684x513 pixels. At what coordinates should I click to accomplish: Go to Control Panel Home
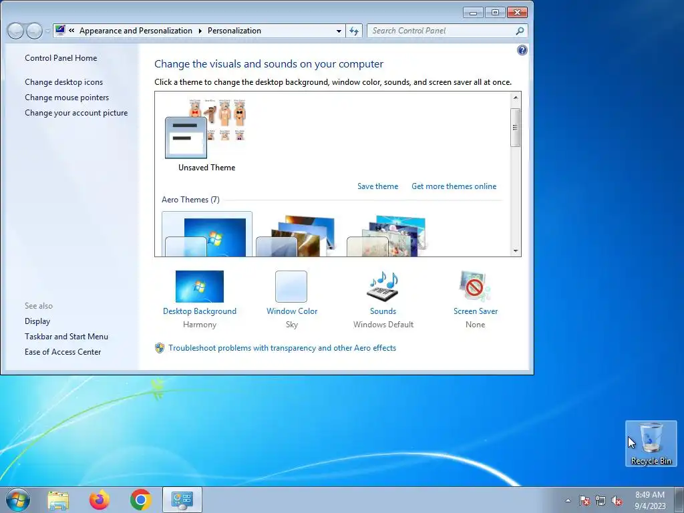(61, 58)
